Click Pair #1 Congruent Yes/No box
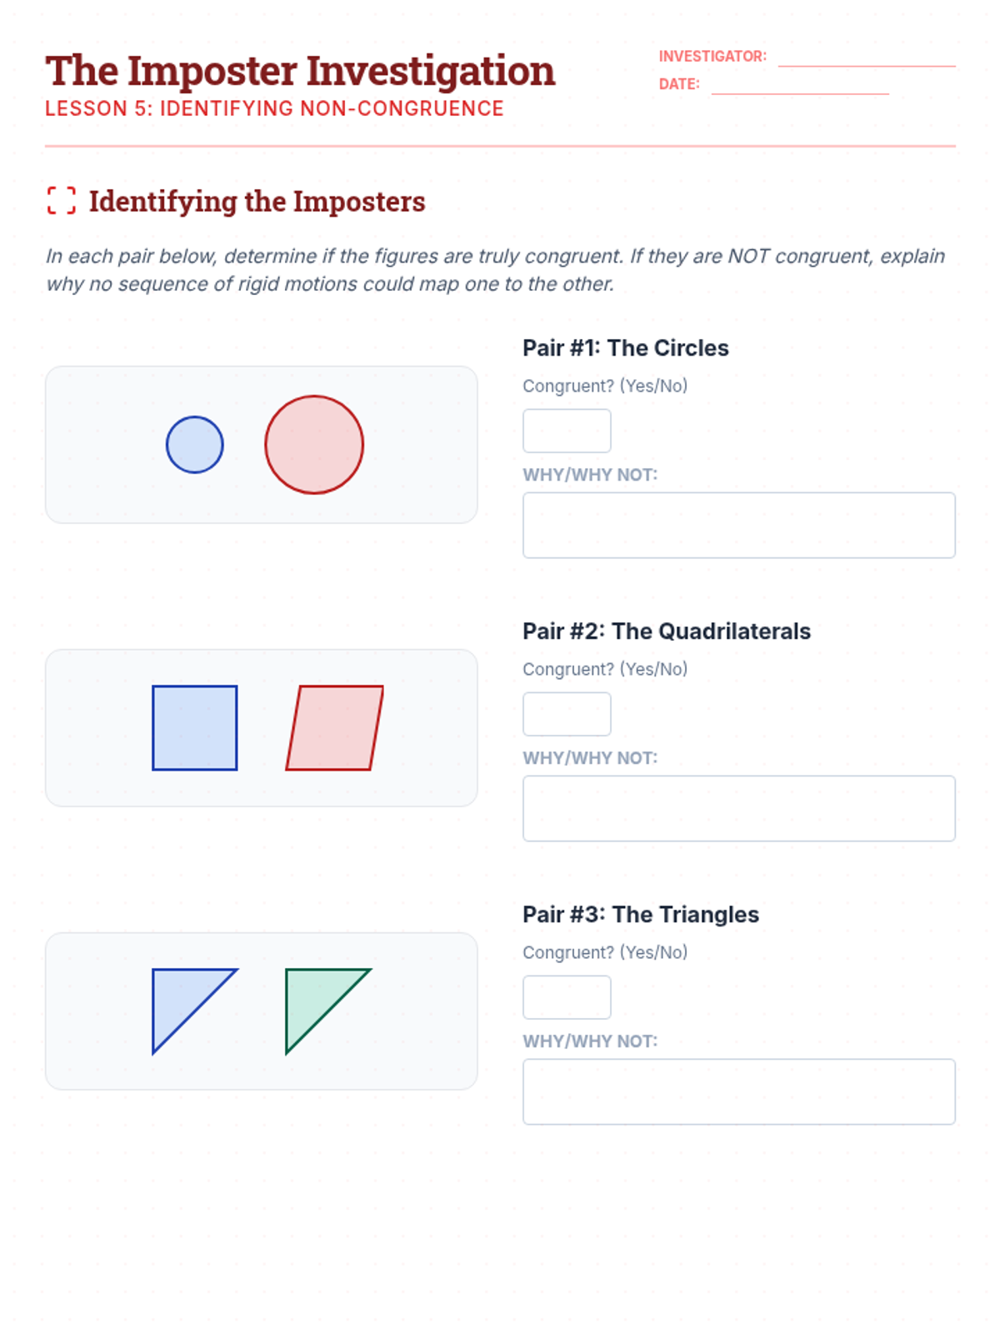Screen dimensions: 1000x1333 point(567,431)
